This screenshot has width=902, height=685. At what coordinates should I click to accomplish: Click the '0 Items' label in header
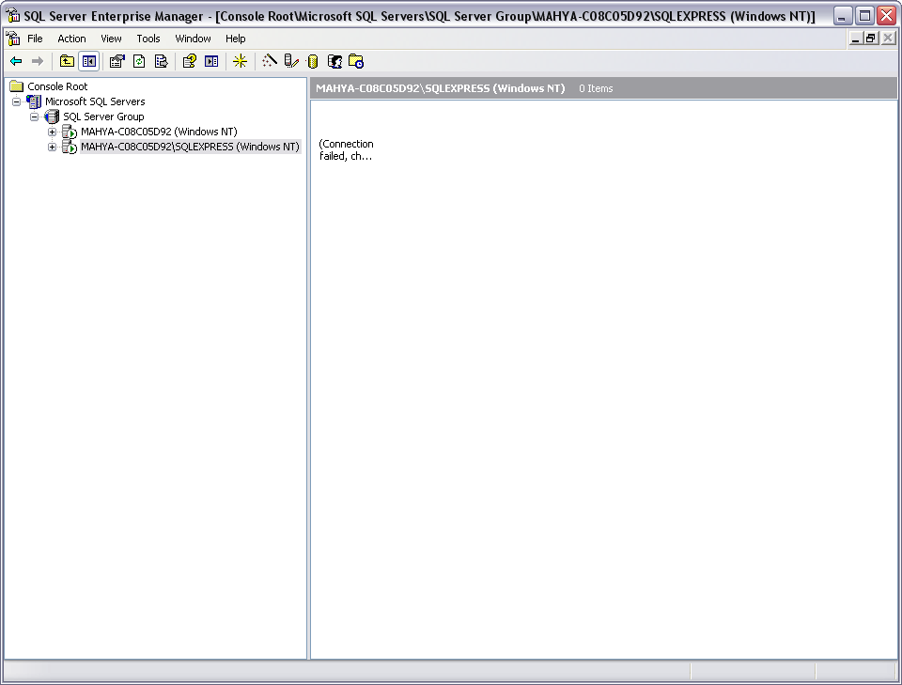tap(596, 88)
